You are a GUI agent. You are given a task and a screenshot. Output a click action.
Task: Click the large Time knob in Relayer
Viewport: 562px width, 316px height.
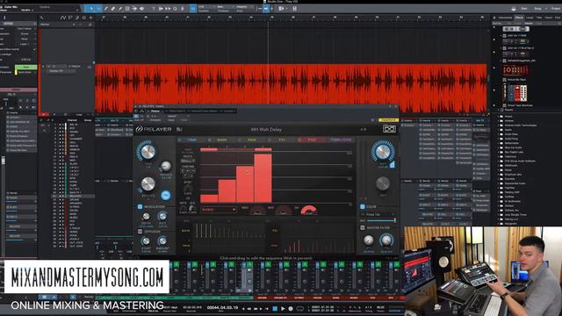[148, 152]
